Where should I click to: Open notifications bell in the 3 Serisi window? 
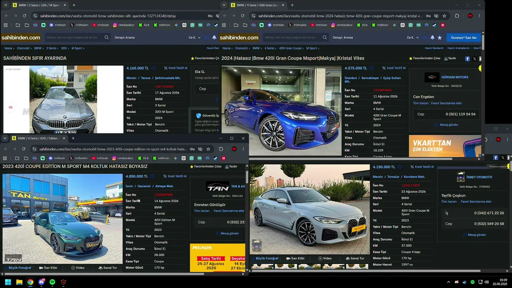(x=214, y=38)
